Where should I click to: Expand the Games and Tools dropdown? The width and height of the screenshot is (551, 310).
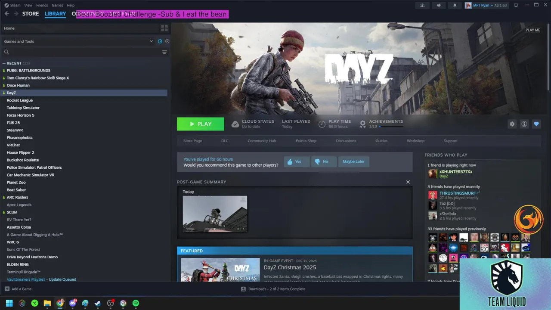[x=78, y=41]
